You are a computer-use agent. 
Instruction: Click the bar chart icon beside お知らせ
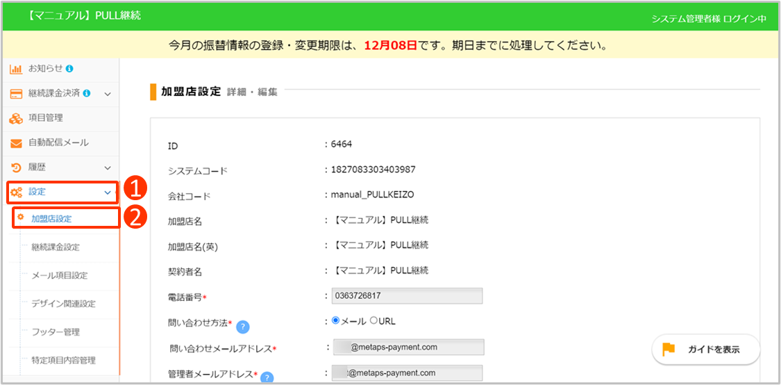pos(15,69)
